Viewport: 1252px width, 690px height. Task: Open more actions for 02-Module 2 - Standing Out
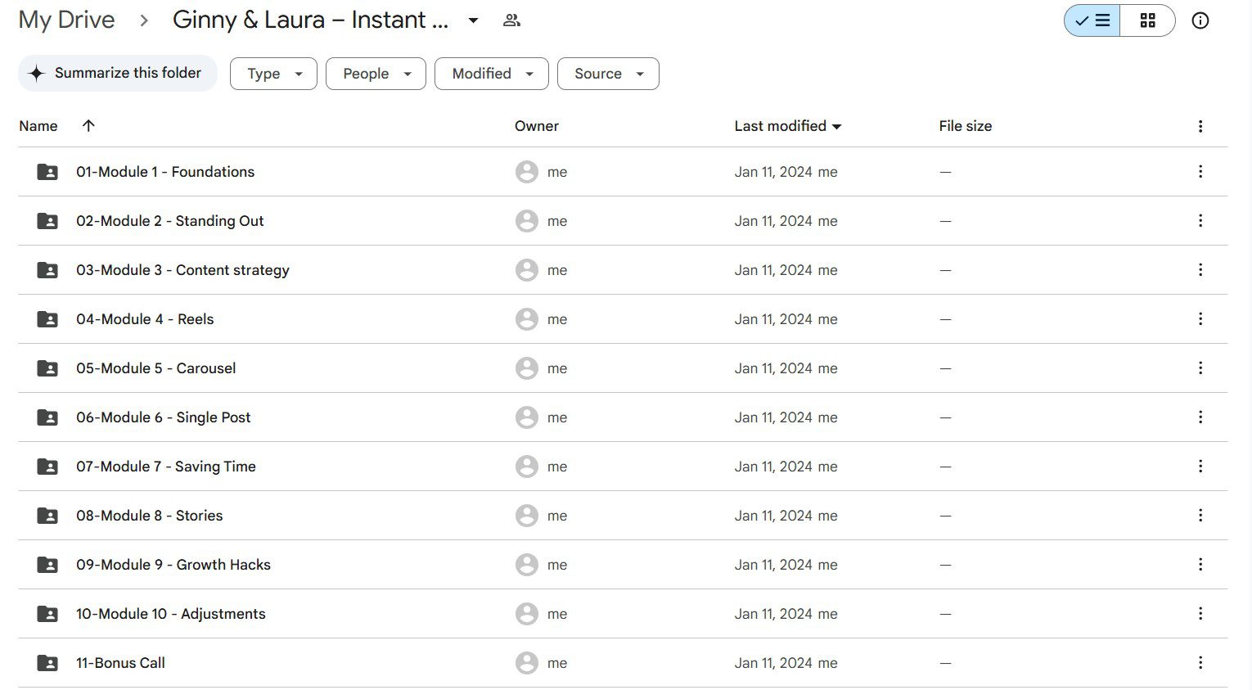(x=1200, y=221)
